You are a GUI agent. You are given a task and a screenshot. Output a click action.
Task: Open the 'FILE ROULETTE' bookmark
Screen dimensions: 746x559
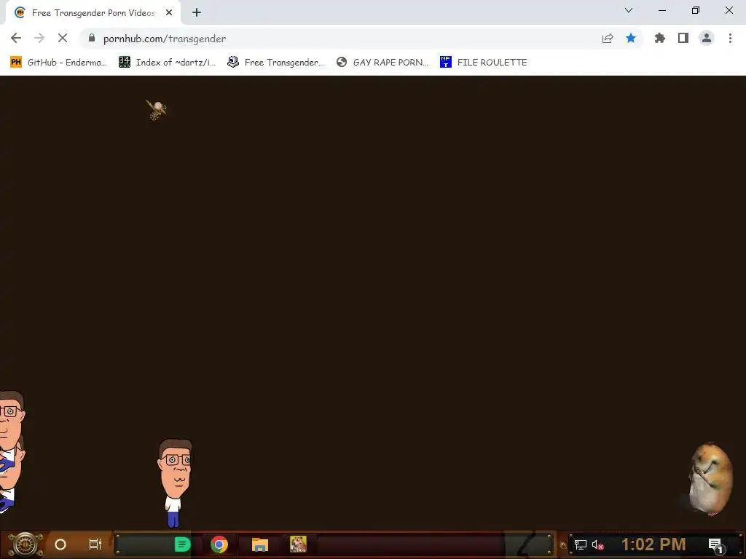(x=484, y=63)
